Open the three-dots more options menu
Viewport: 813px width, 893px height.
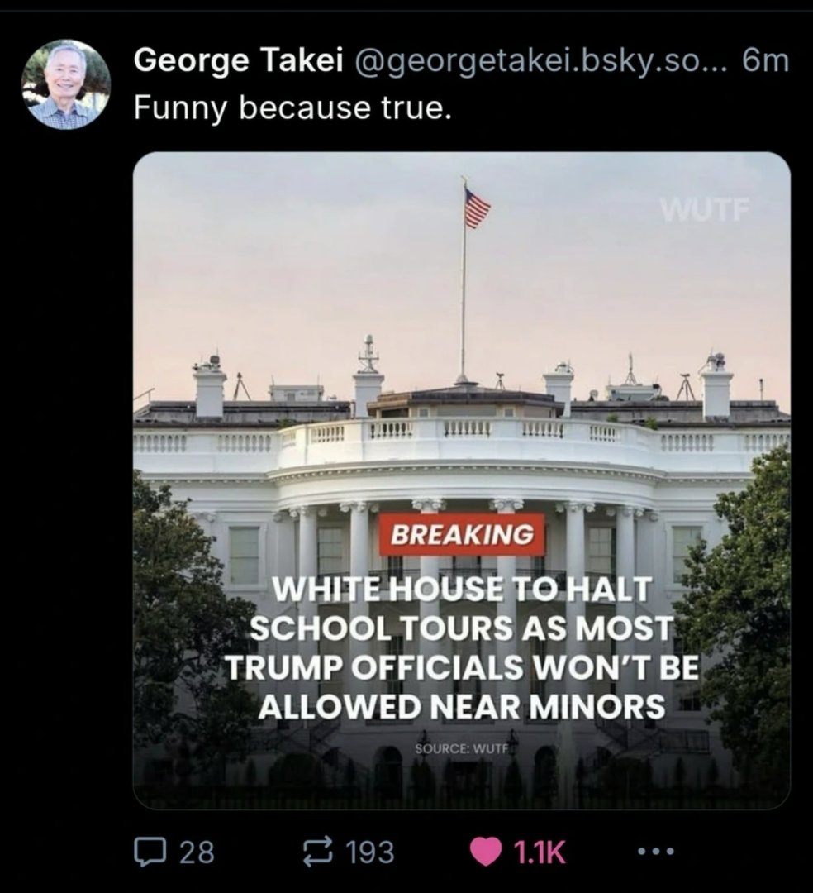pyautogui.click(x=655, y=852)
